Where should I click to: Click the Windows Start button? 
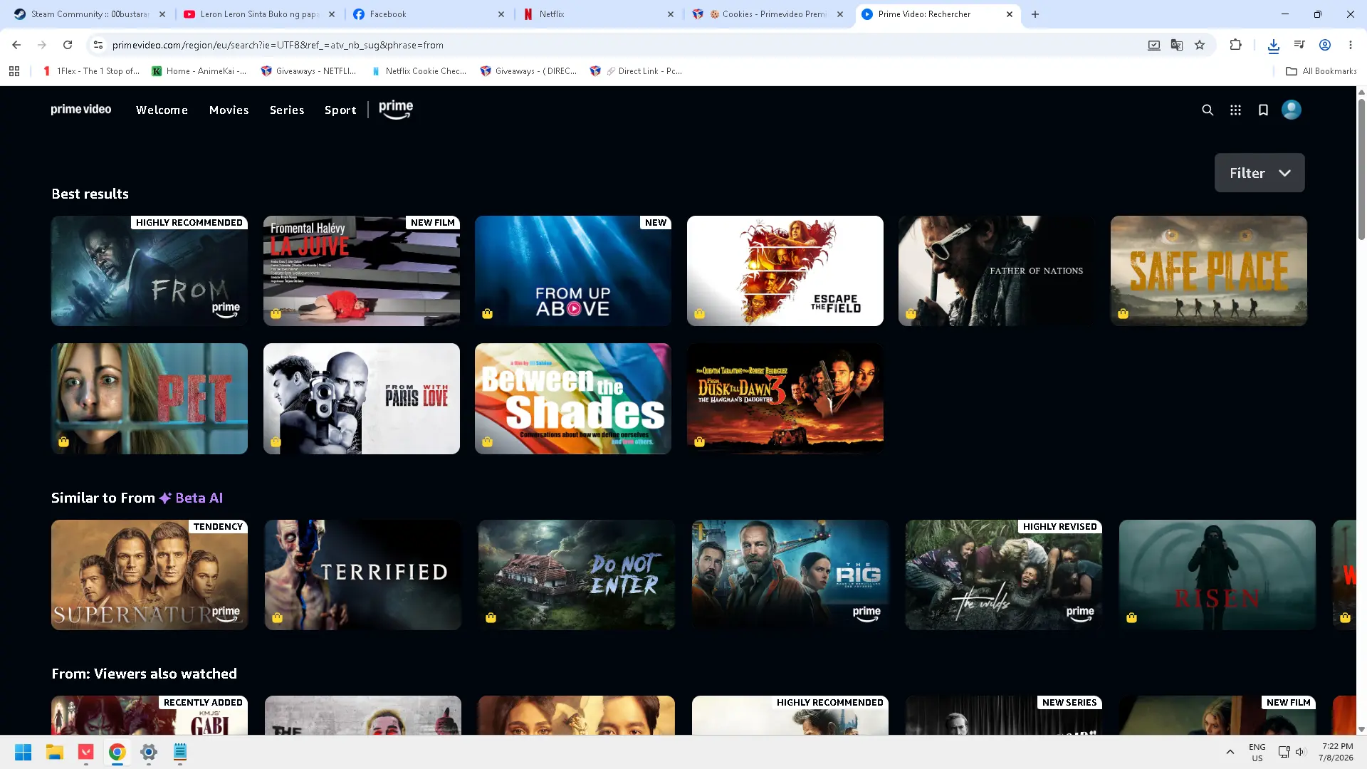click(x=23, y=752)
